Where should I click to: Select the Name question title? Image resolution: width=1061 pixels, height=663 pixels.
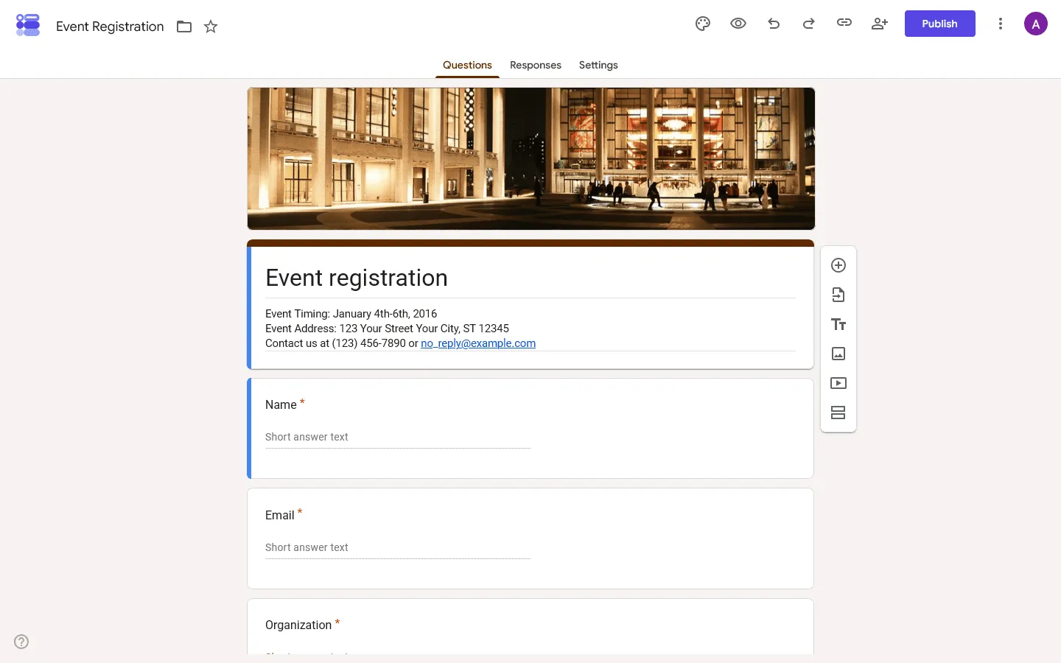click(x=281, y=405)
